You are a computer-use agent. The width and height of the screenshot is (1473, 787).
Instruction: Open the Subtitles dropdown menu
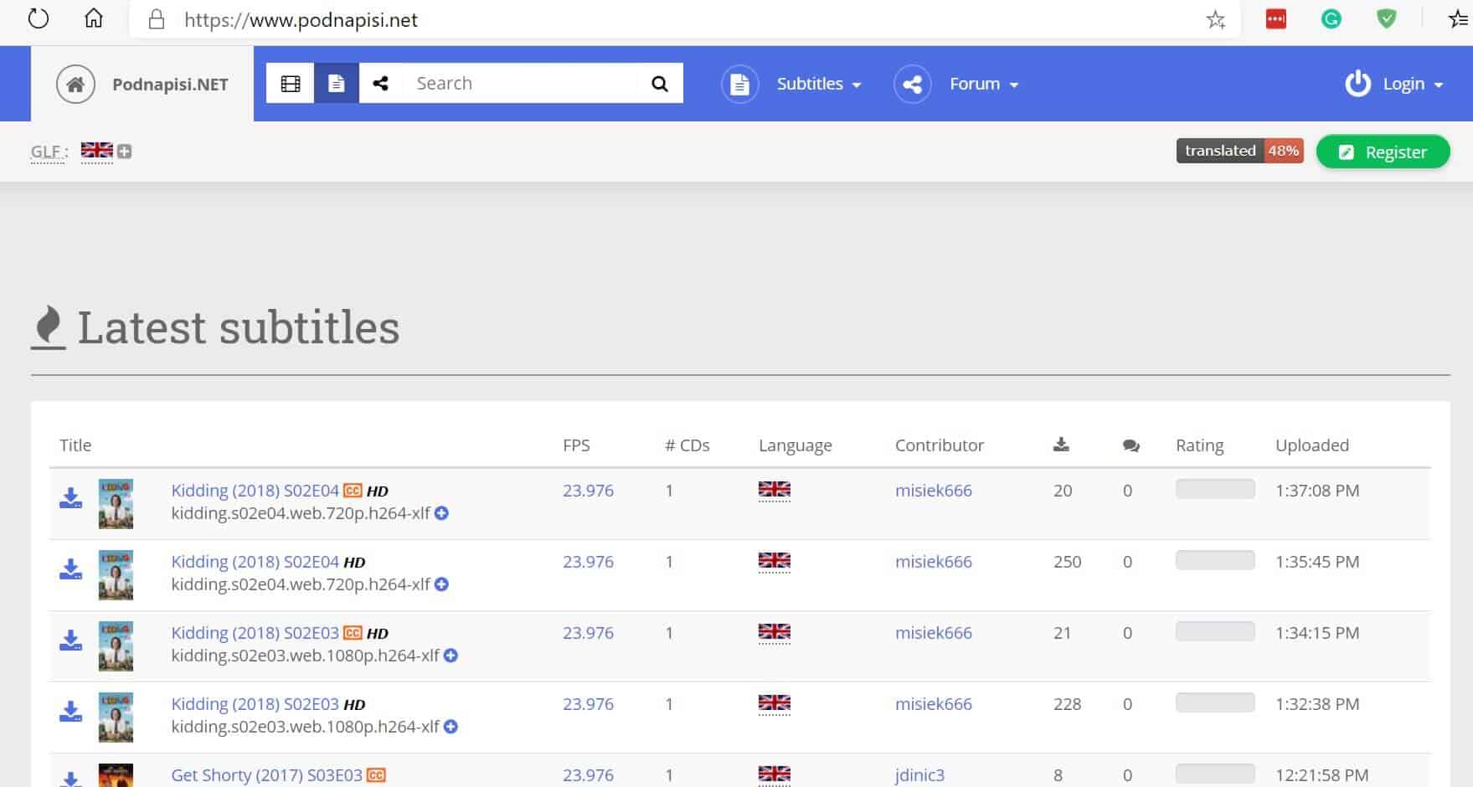pyautogui.click(x=819, y=84)
